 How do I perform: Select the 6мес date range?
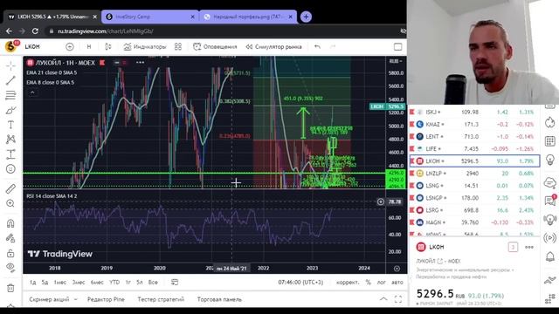point(97,282)
